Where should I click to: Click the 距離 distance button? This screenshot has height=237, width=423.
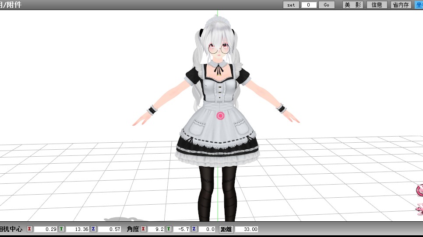pyautogui.click(x=226, y=229)
